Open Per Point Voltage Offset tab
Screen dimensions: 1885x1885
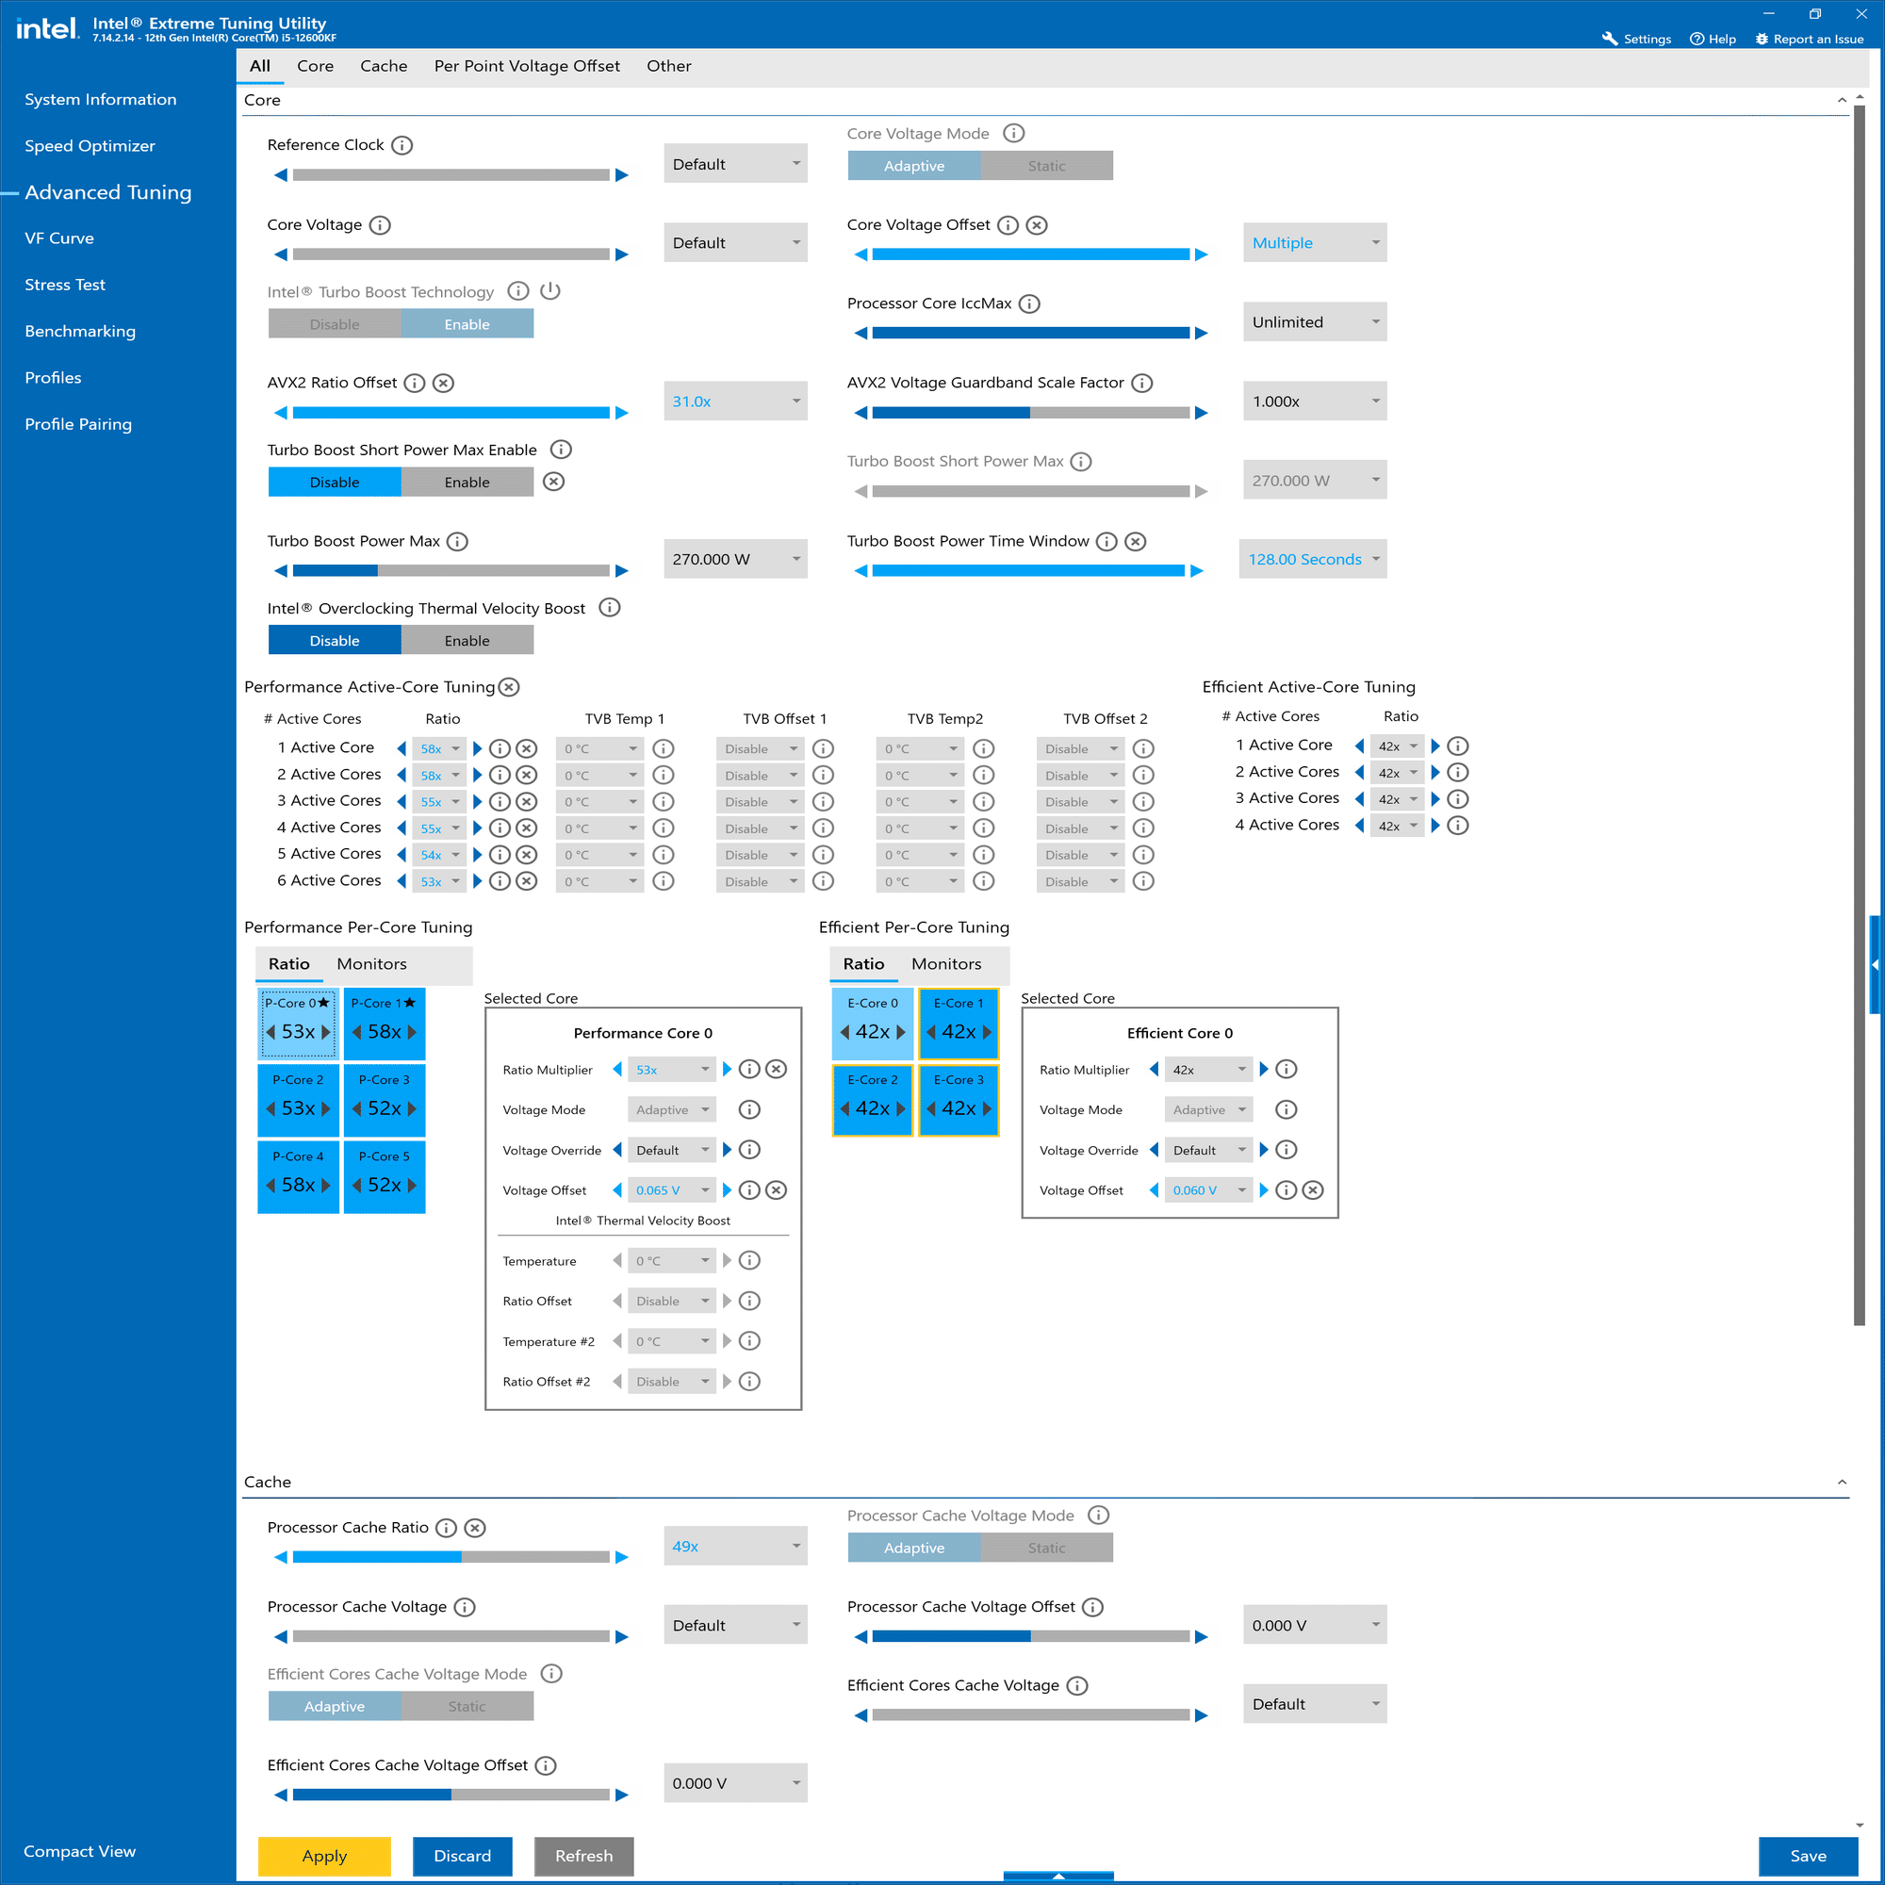527,66
